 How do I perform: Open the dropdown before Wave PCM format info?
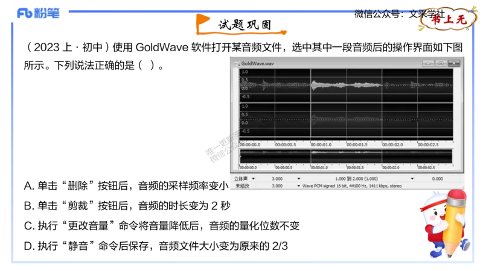(x=298, y=186)
